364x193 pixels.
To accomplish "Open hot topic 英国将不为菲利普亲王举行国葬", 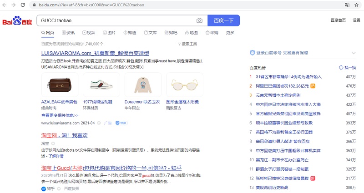I will point(284,132).
